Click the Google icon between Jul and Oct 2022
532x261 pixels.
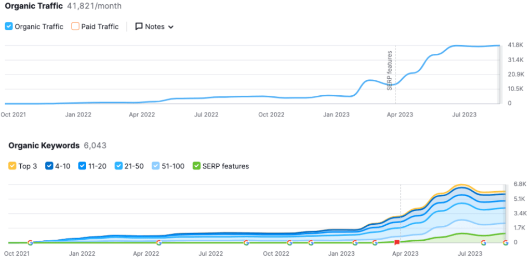246,242
